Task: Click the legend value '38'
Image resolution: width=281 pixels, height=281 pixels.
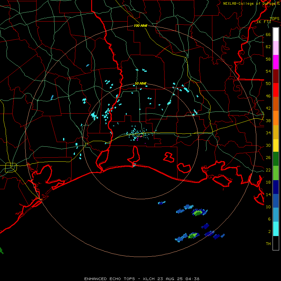Action: [268, 121]
